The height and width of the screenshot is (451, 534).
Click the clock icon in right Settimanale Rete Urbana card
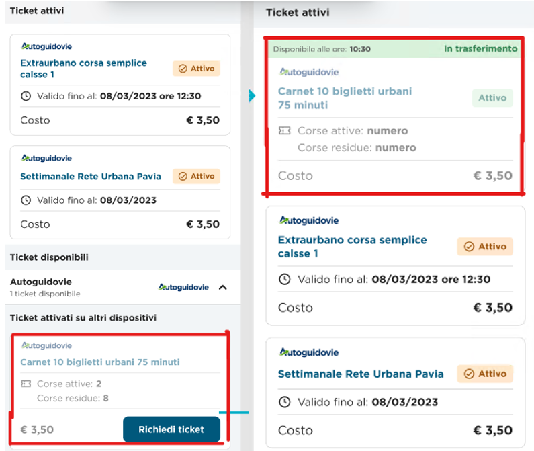[x=285, y=402]
